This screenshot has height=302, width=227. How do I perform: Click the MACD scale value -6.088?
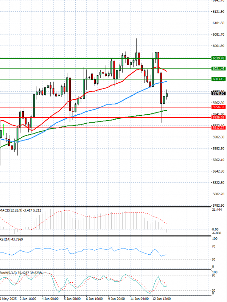click(217, 233)
